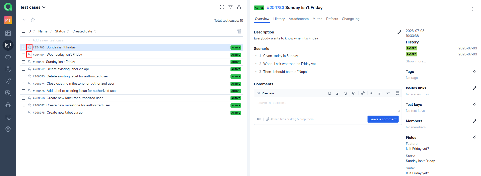Edit Tags with pencil icon
The height and width of the screenshot is (176, 481).
[474, 71]
